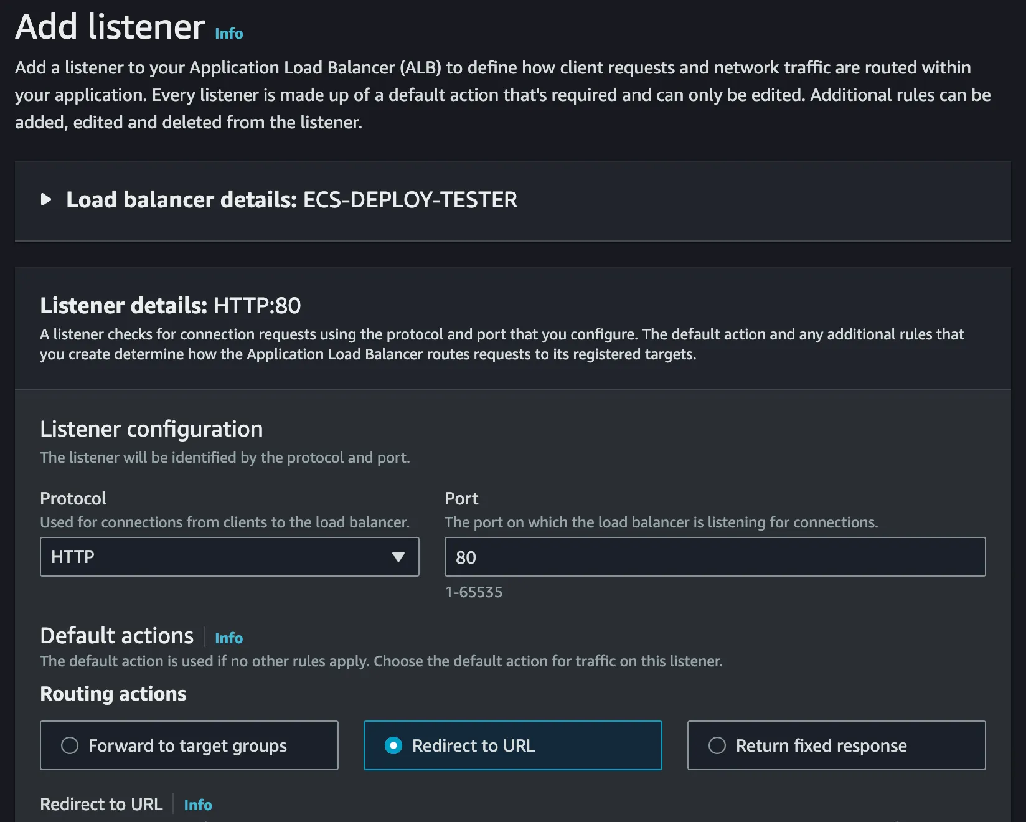Open the Info link beside Add listener
Image resolution: width=1026 pixels, height=822 pixels.
click(228, 34)
